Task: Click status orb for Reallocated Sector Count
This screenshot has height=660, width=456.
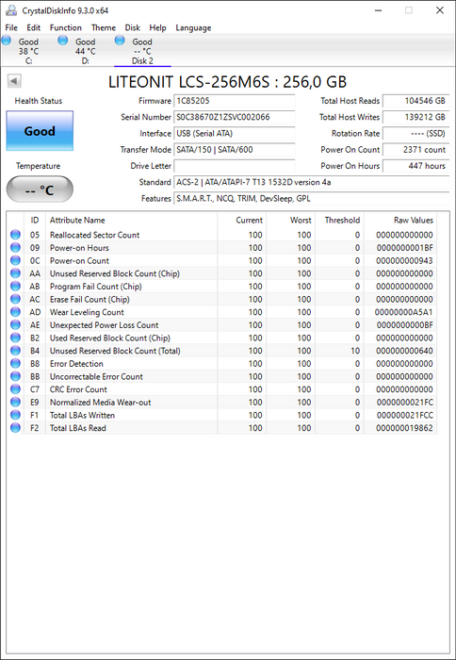Action: 16,235
